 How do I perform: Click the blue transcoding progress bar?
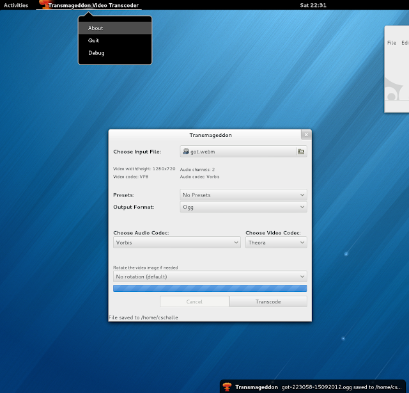click(210, 288)
